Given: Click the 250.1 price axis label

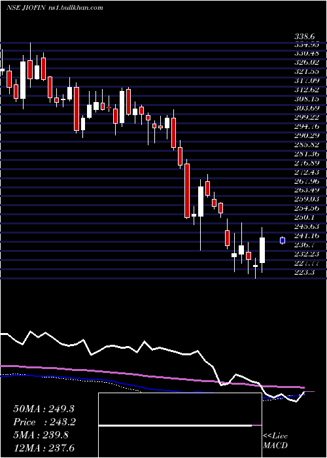Looking at the screenshot, I should (305, 218).
